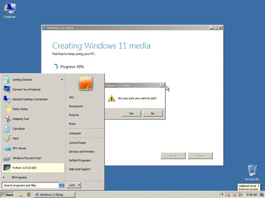Click the 8:58 AM clock
The height and width of the screenshot is (198, 265).
(252, 195)
